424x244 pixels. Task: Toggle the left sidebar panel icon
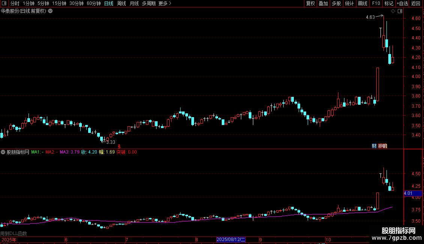(x=4, y=3)
